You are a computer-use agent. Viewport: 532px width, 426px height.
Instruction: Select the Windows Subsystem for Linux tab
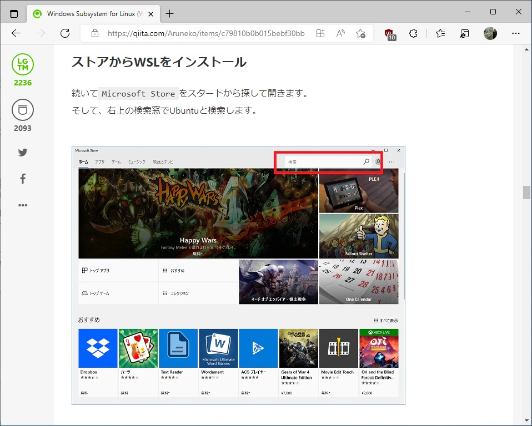point(93,14)
